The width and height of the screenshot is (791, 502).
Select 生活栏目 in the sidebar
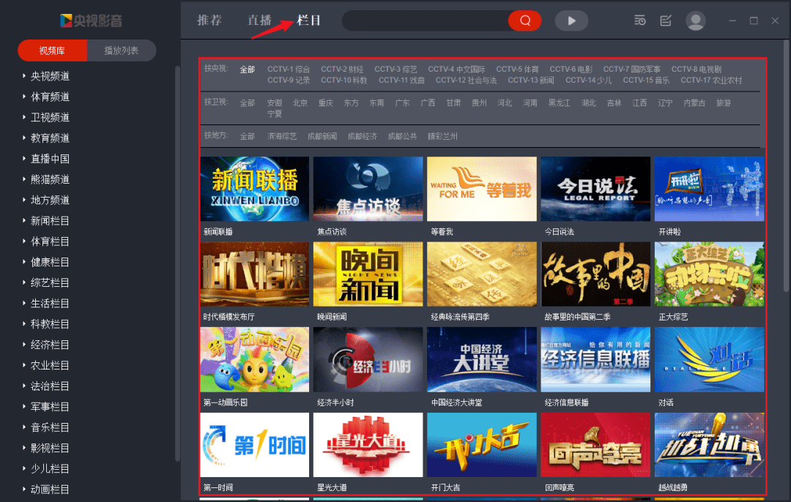50,304
